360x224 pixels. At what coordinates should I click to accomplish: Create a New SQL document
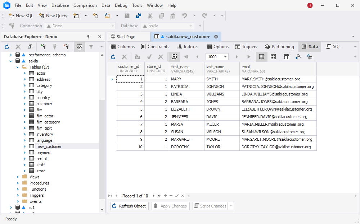21,16
